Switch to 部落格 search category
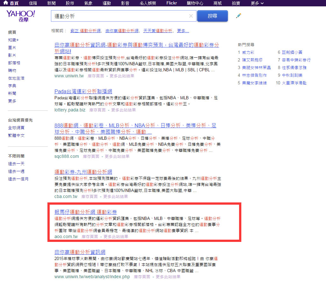The image size is (326, 289). (x=14, y=63)
